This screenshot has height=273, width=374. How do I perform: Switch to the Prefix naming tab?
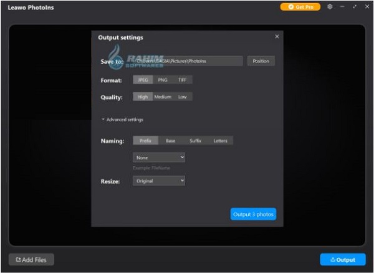(145, 141)
